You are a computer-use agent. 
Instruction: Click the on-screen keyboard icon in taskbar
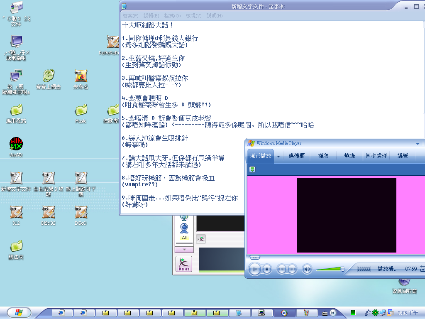325,313
